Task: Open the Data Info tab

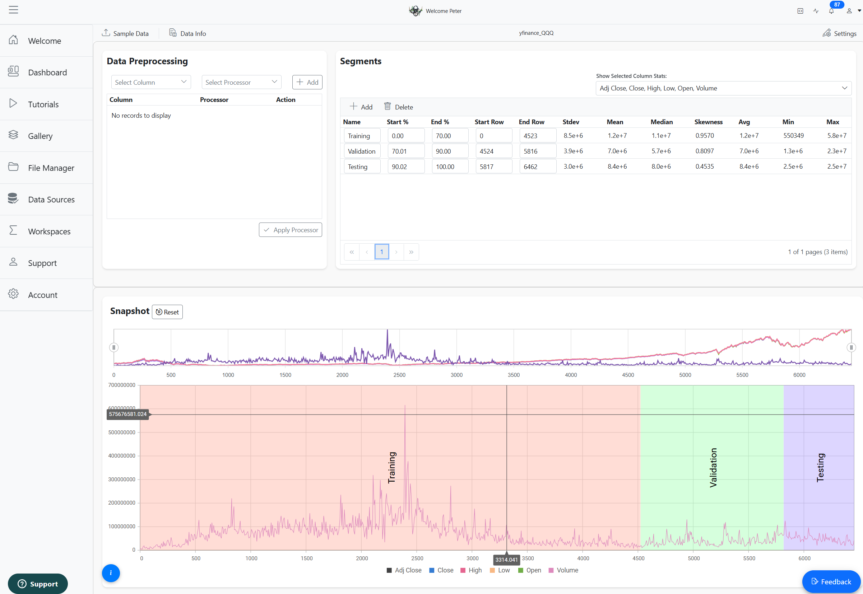Action: [187, 33]
